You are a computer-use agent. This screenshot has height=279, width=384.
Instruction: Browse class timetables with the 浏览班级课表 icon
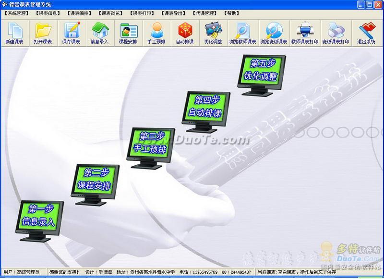click(274, 33)
